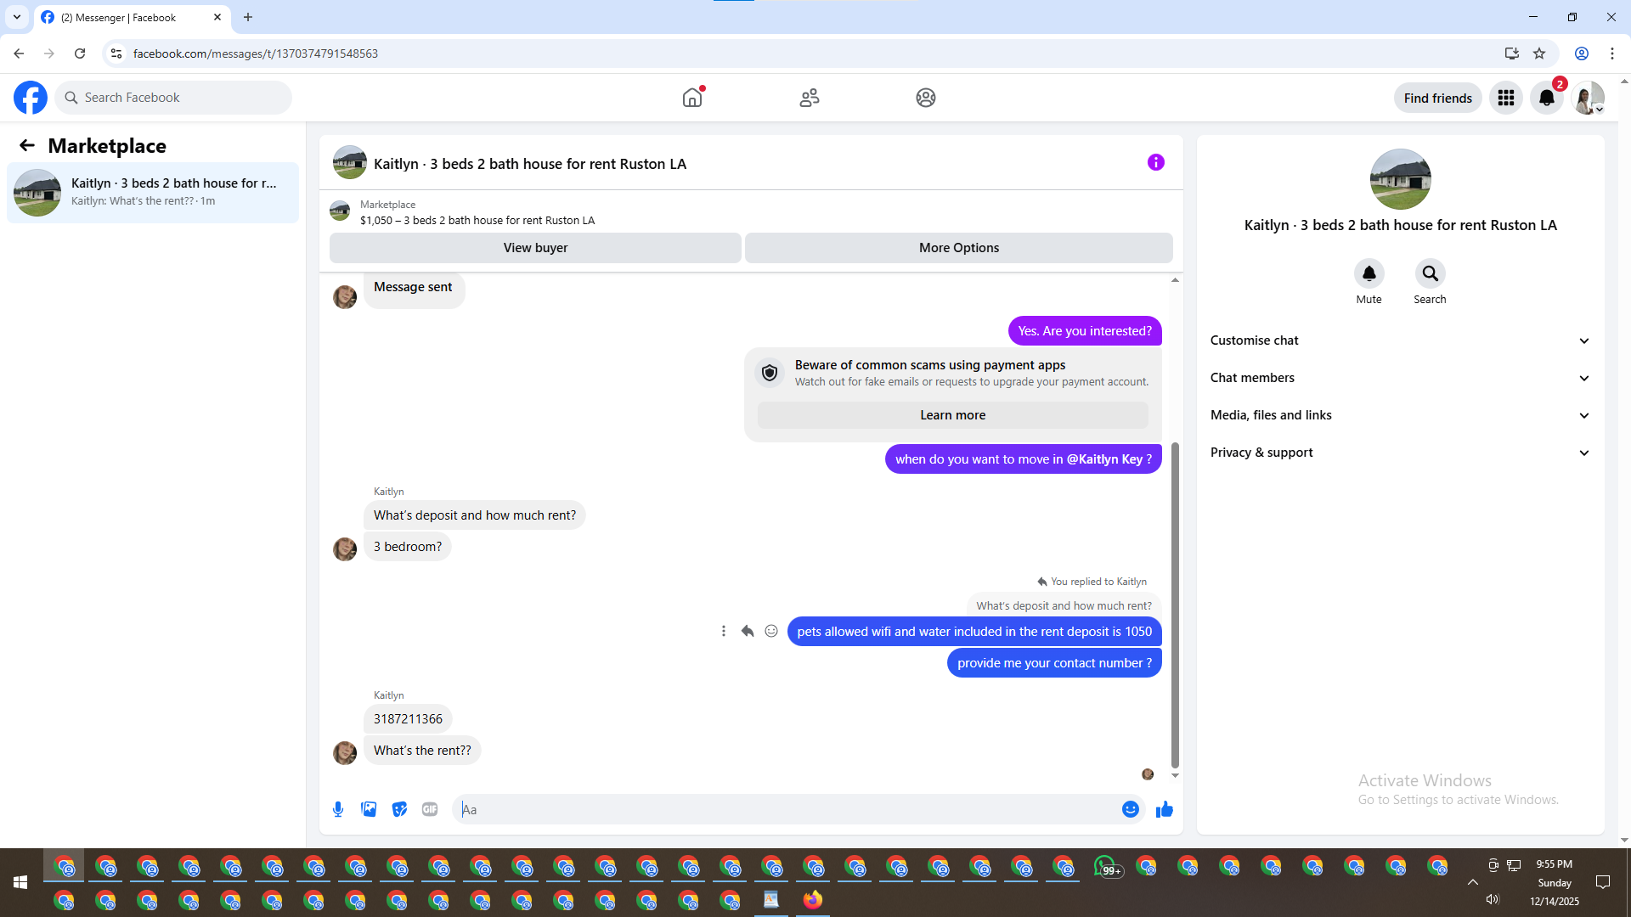
Task: Open the emoji picker in the message box
Action: tap(1130, 809)
